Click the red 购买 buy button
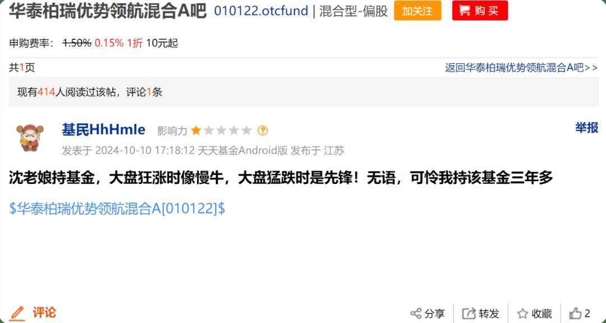This screenshot has height=323, width=606. coord(480,11)
